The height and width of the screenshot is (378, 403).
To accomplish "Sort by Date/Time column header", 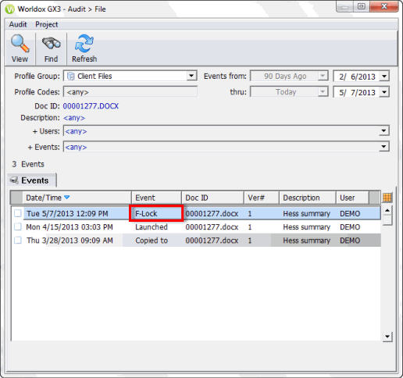I will 77,198.
